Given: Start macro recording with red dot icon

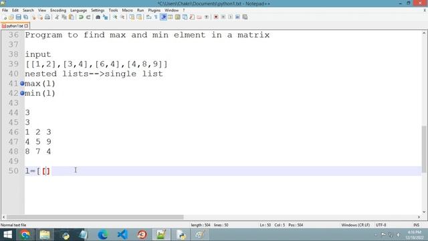Looking at the screenshot, I should pyautogui.click(x=216, y=17).
